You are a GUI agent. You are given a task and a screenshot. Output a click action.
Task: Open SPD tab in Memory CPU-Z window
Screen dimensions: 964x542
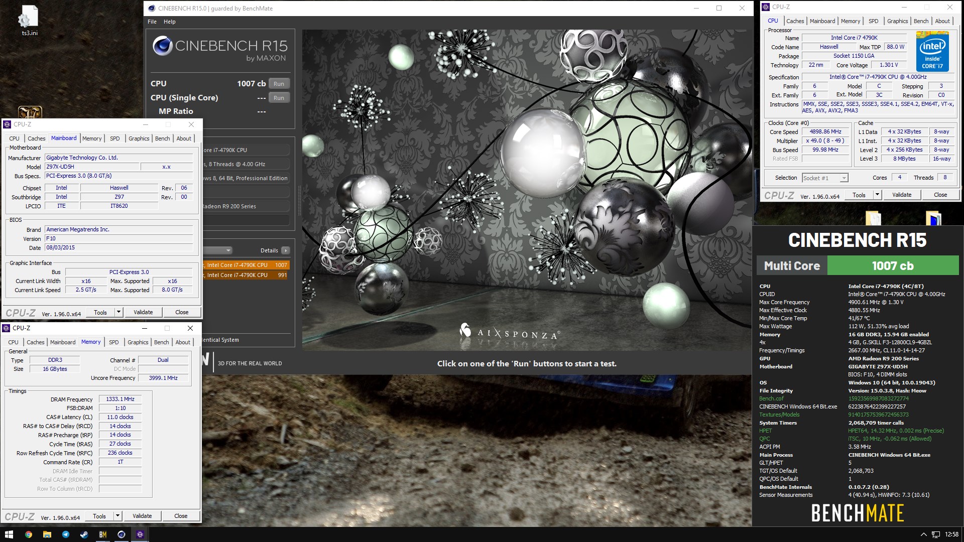(x=114, y=342)
